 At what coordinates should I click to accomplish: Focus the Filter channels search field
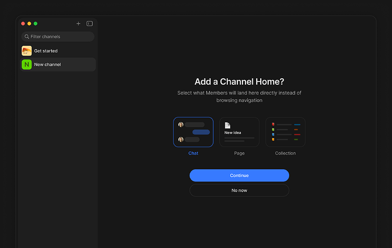click(58, 37)
